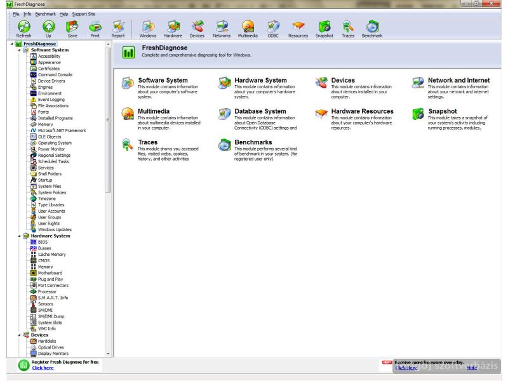The image size is (508, 381).
Task: Select Fonts in the tree
Action: coord(43,112)
